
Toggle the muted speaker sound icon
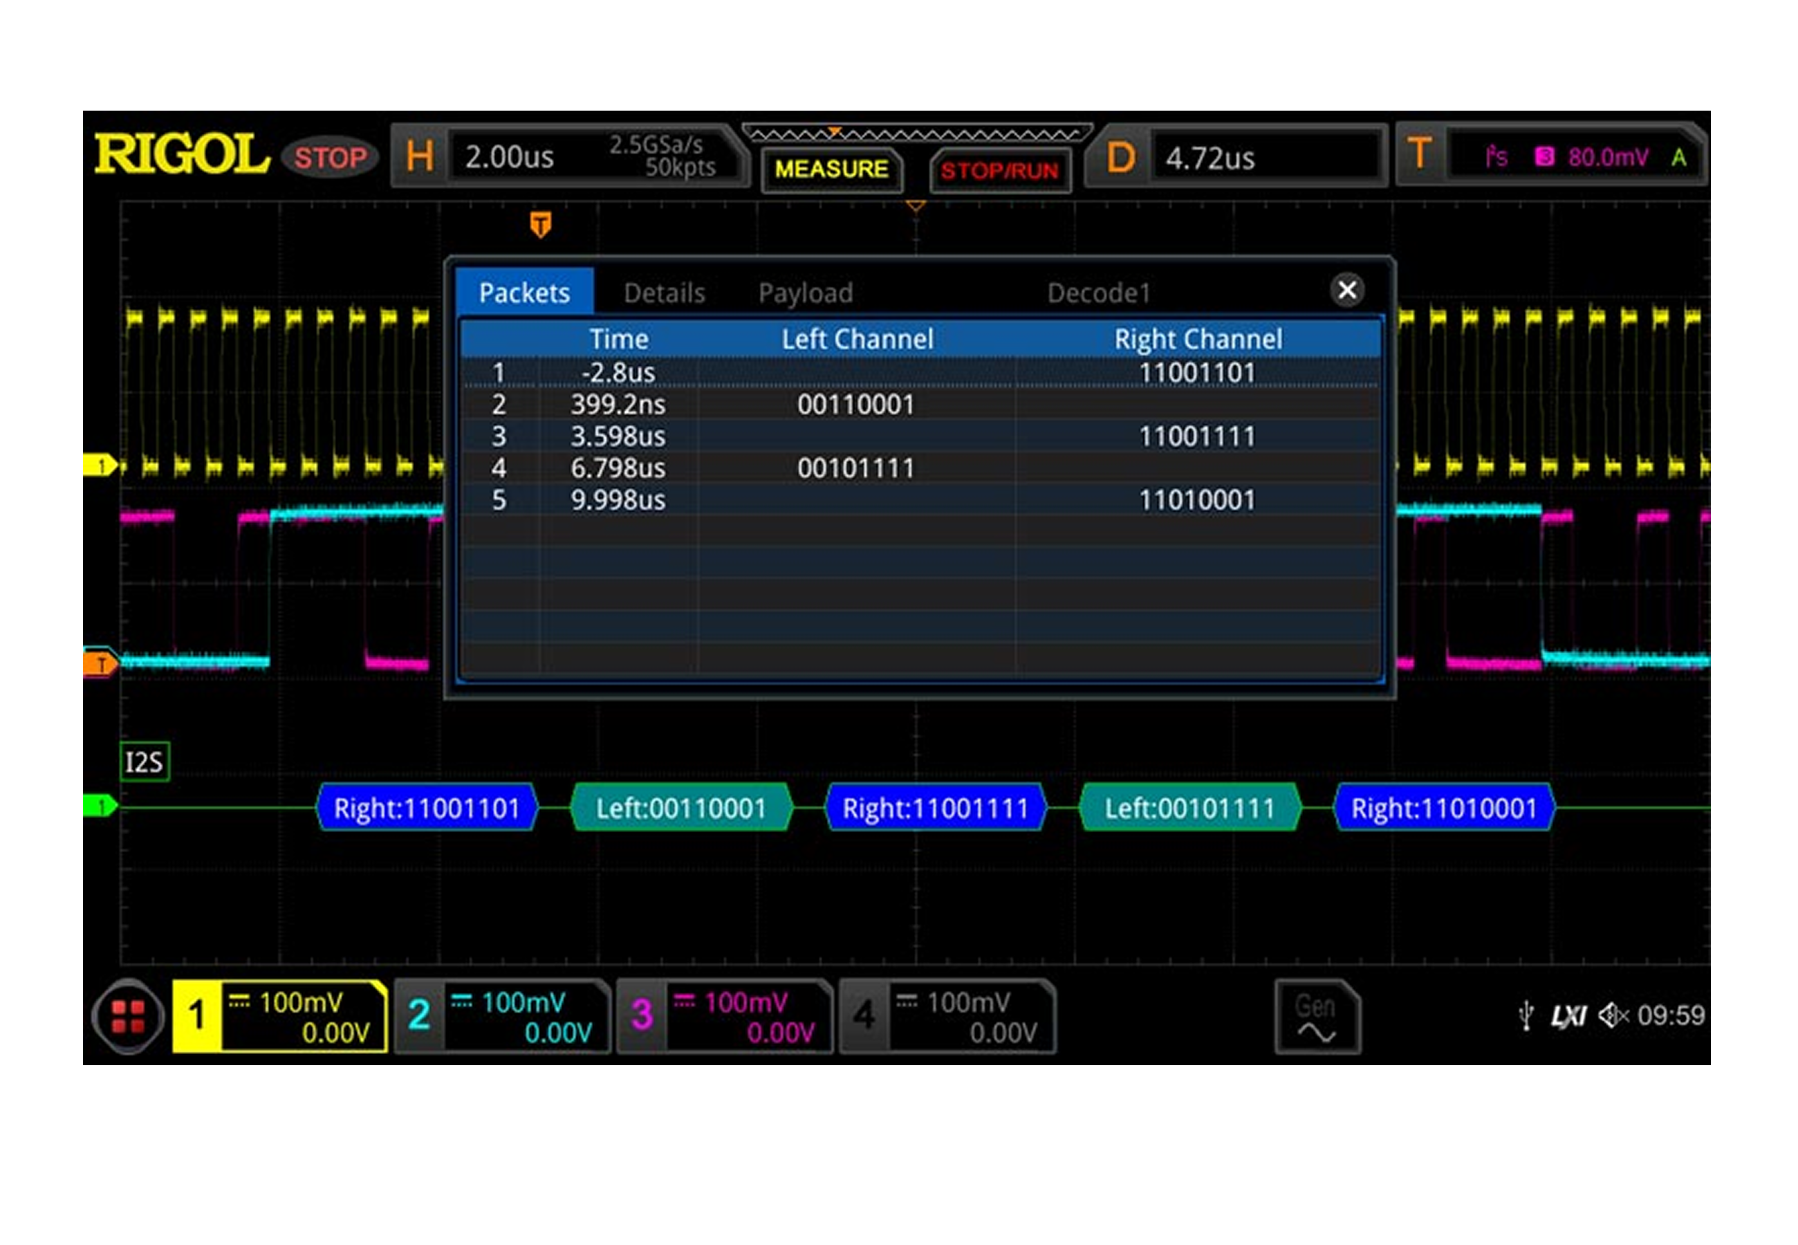pyautogui.click(x=1613, y=1015)
